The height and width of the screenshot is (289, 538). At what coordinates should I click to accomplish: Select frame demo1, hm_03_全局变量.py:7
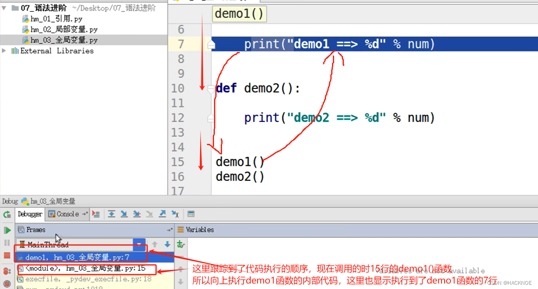point(95,257)
